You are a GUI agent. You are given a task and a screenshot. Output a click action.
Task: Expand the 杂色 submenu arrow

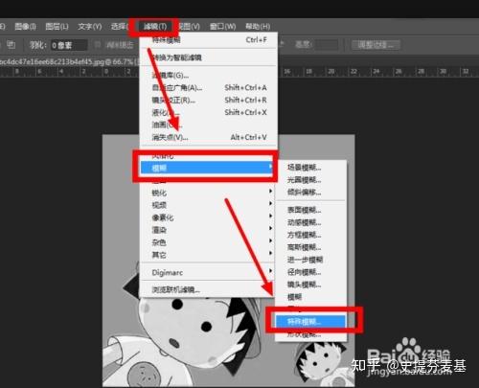pyautogui.click(x=270, y=240)
